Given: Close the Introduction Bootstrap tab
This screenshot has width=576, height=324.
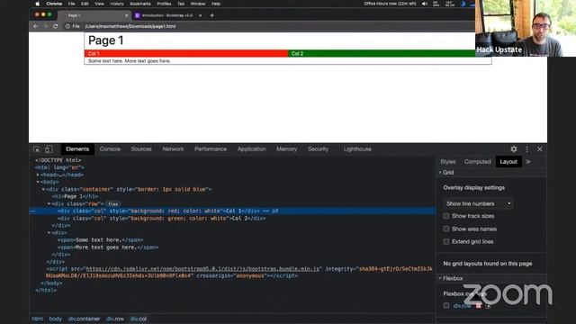Looking at the screenshot, I should click(x=200, y=15).
